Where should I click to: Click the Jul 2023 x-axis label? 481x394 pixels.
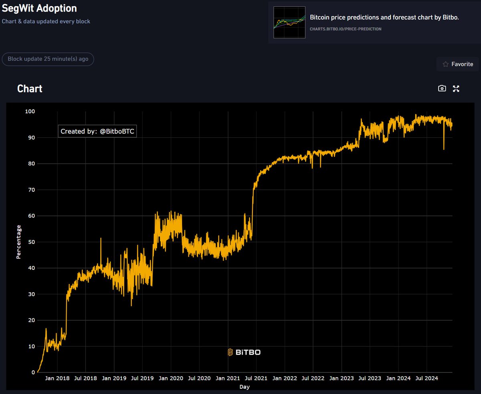point(370,378)
